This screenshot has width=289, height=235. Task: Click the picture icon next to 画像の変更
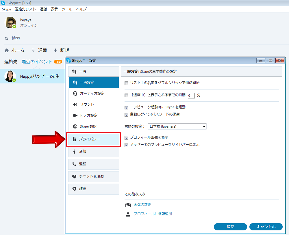(x=128, y=205)
